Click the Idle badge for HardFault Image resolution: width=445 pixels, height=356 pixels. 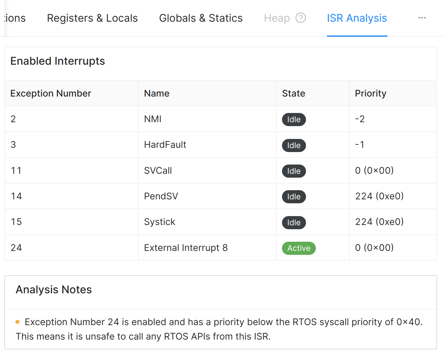[x=294, y=145]
